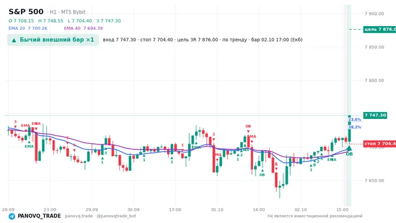Click the 30.09 date on the time axis
This screenshot has width=396, height=223.
coord(134,209)
